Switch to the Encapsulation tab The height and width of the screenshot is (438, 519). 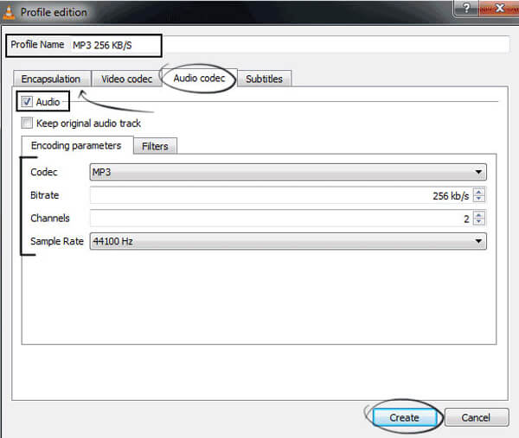coord(51,79)
